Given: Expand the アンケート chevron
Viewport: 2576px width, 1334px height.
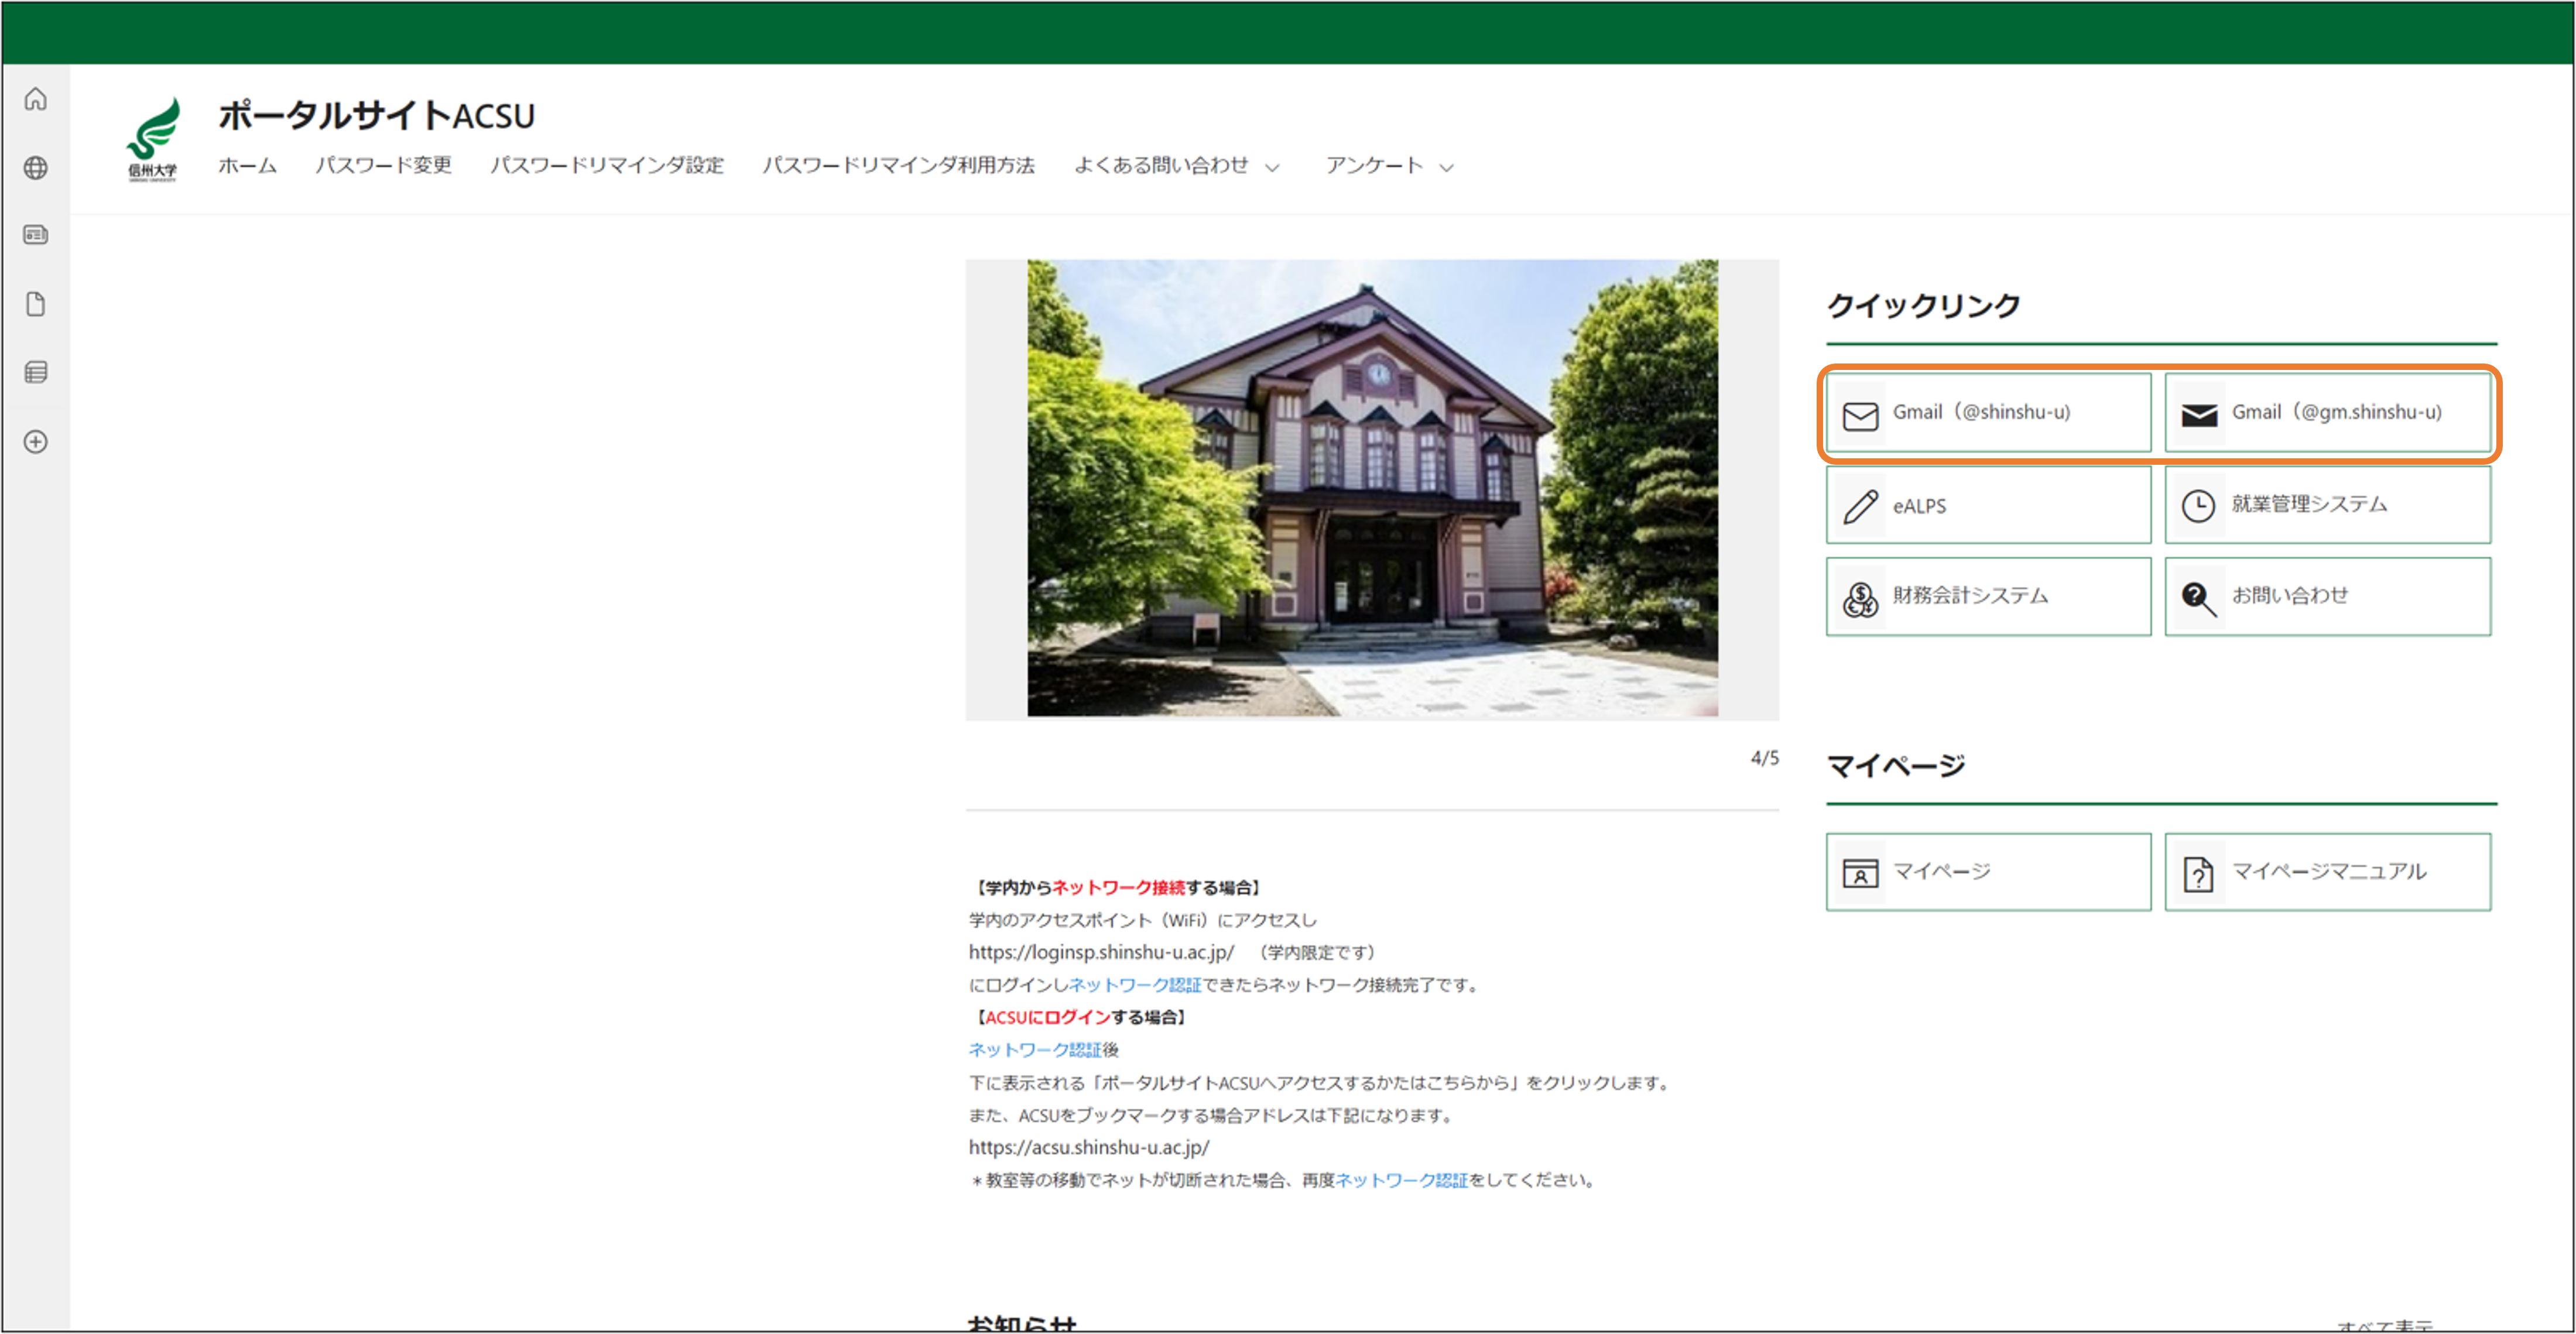Looking at the screenshot, I should click(1446, 167).
